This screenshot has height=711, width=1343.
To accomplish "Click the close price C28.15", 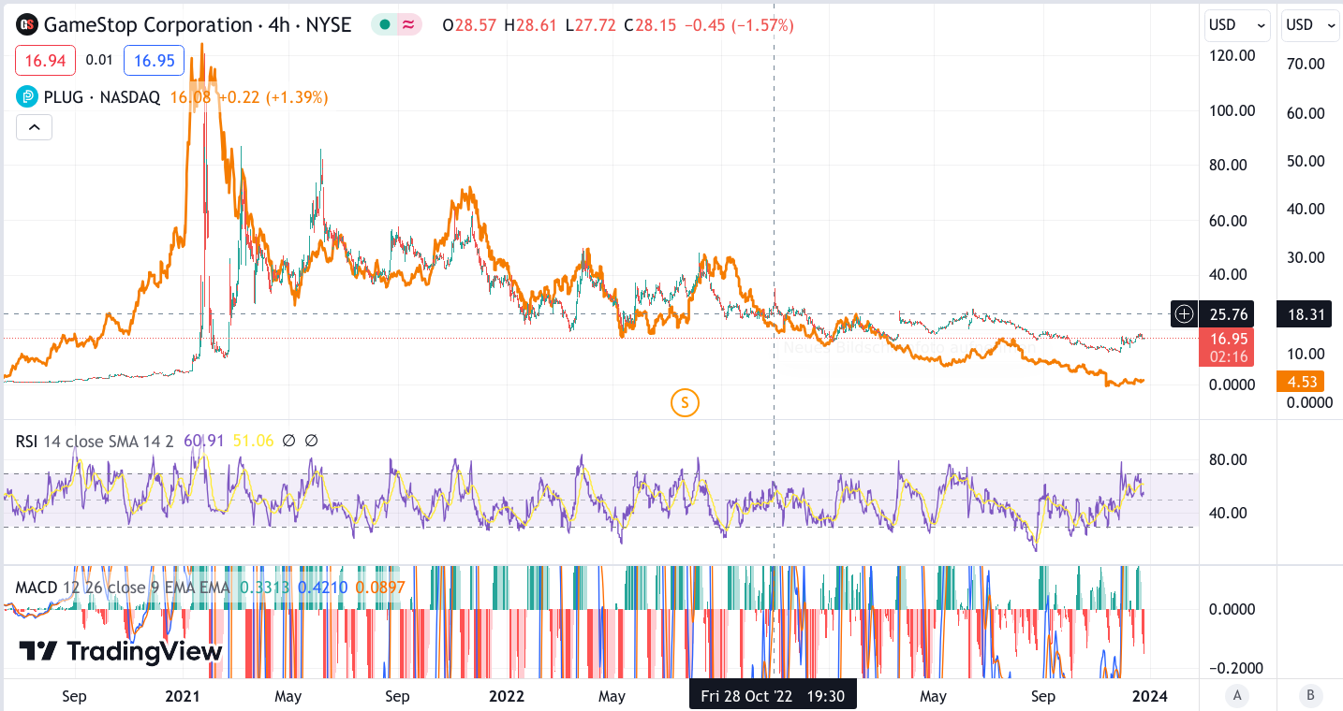I will (649, 25).
